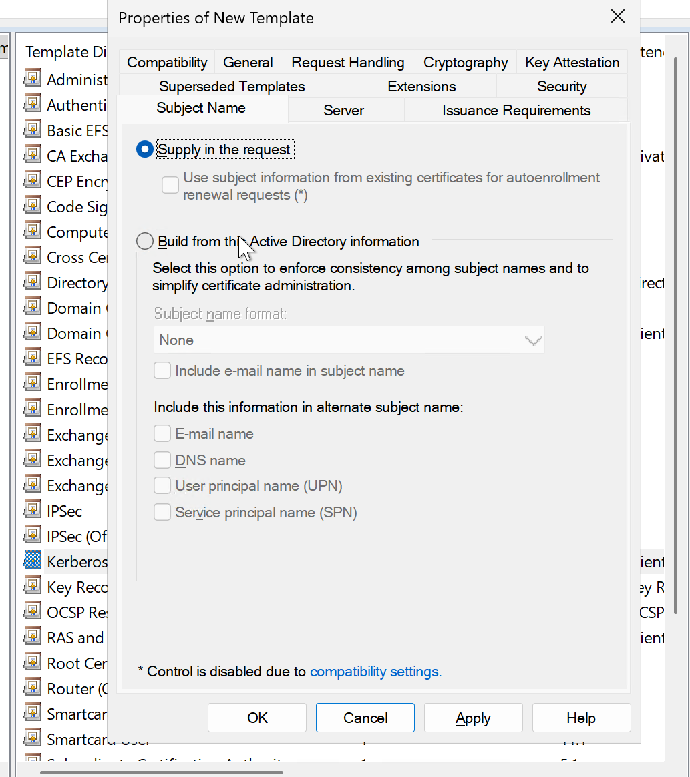Close the Properties of New Template dialog
The image size is (690, 777).
click(x=618, y=17)
